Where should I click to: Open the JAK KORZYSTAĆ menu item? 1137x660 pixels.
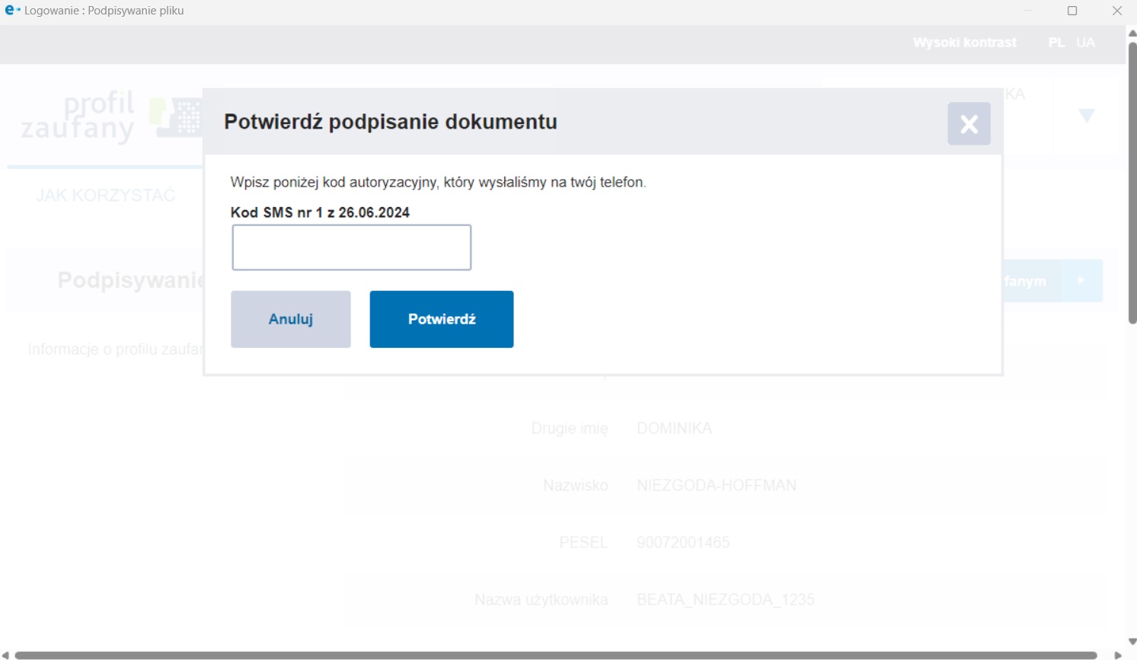point(106,196)
